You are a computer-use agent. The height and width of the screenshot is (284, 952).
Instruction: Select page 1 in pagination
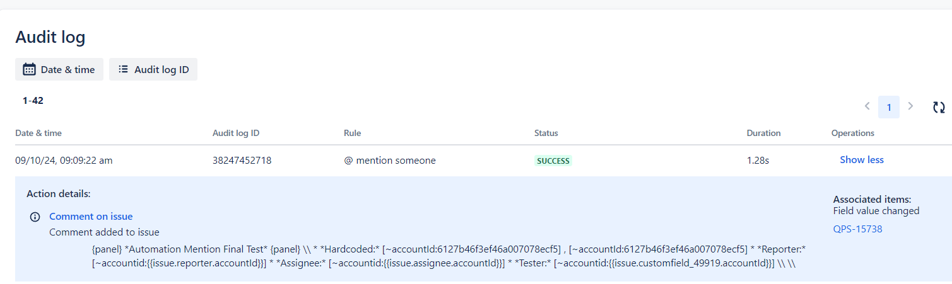coord(888,107)
